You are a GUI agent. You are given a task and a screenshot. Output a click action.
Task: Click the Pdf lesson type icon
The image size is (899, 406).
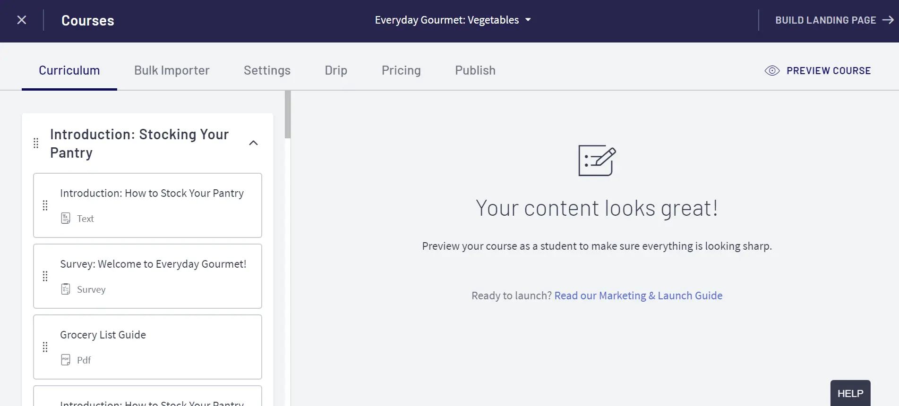point(66,360)
